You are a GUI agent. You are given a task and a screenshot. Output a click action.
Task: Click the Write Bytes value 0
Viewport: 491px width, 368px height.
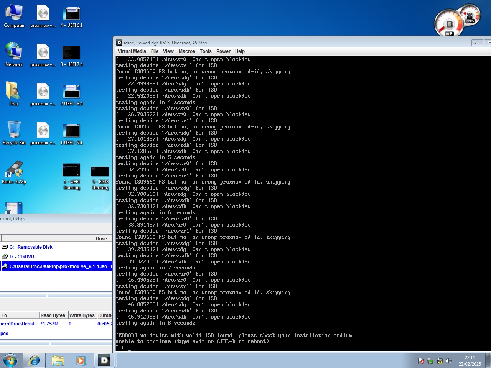[70, 324]
